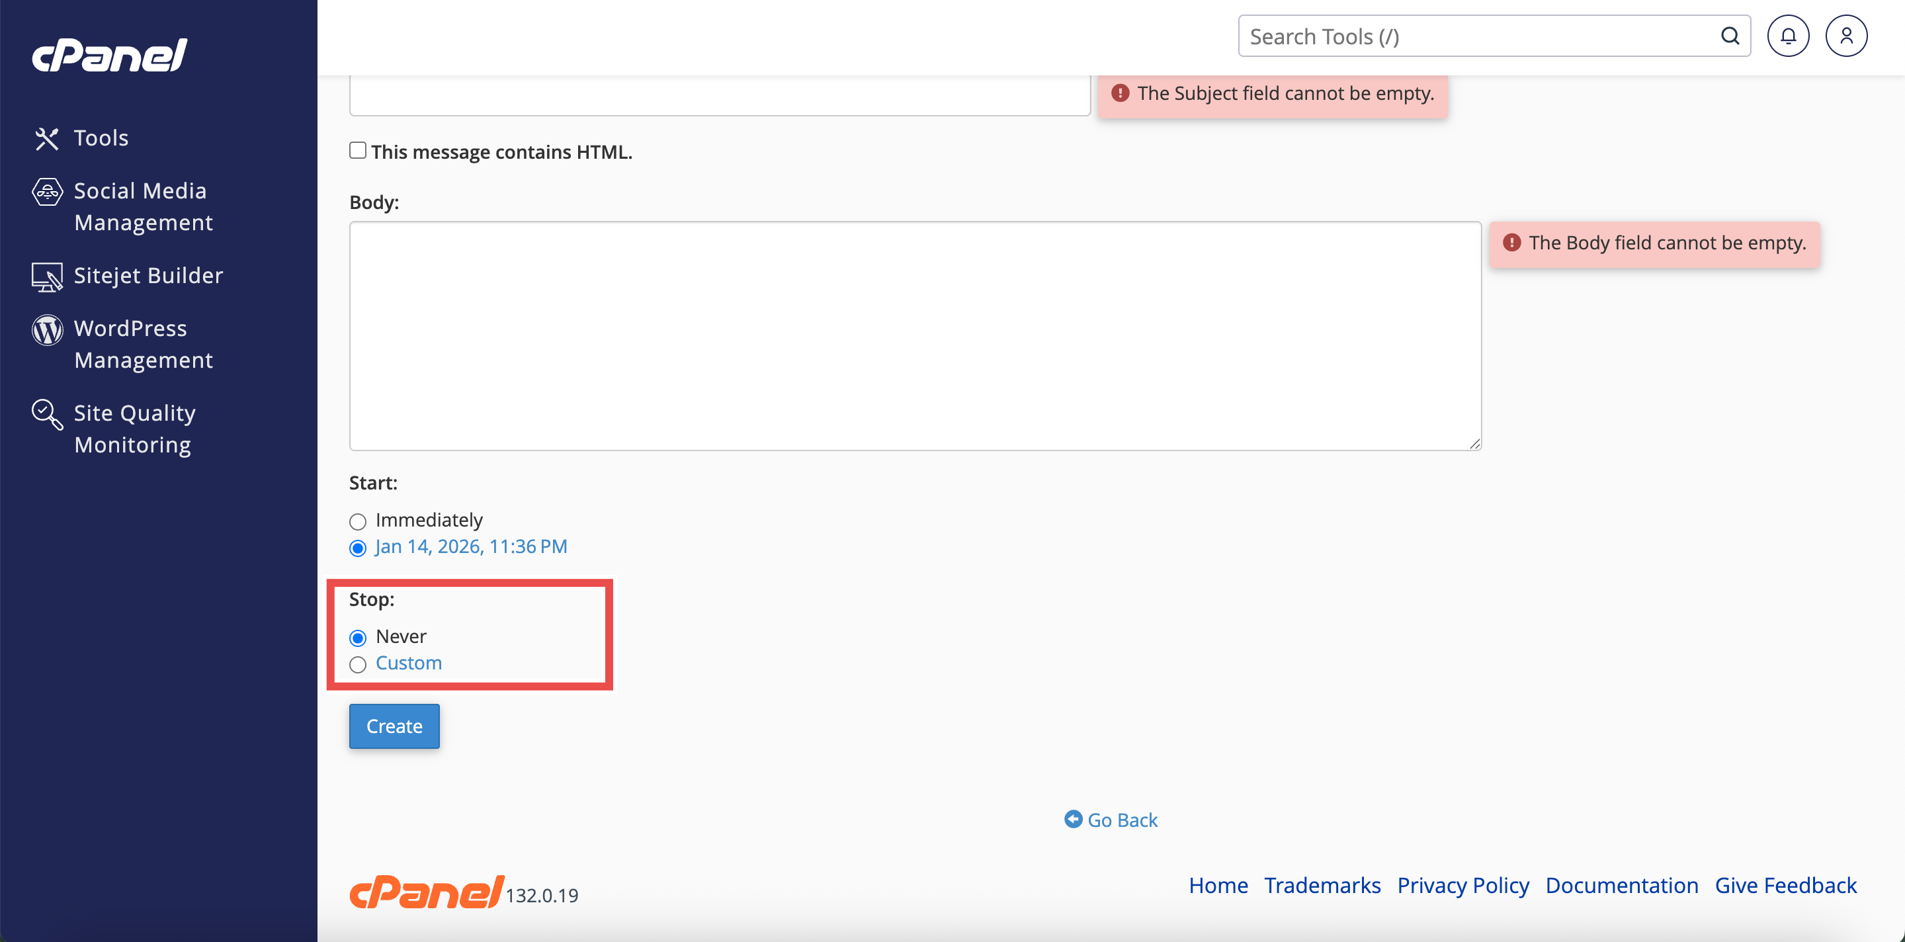1905x942 pixels.
Task: Open the WordPress Management icon
Action: point(46,330)
